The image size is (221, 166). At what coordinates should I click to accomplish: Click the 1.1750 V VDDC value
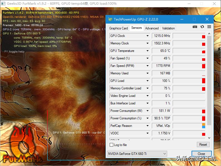click(x=161, y=133)
